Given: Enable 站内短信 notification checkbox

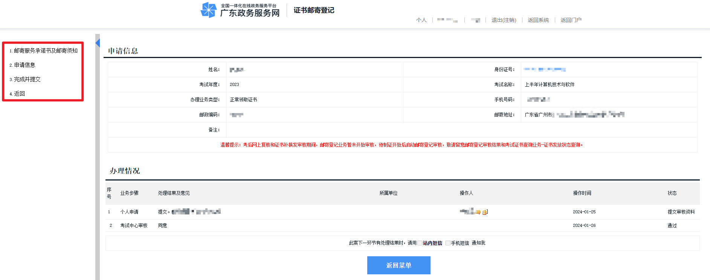Looking at the screenshot, I should pyautogui.click(x=420, y=243).
